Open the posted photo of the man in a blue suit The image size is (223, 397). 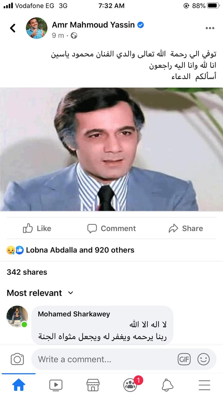111,149
